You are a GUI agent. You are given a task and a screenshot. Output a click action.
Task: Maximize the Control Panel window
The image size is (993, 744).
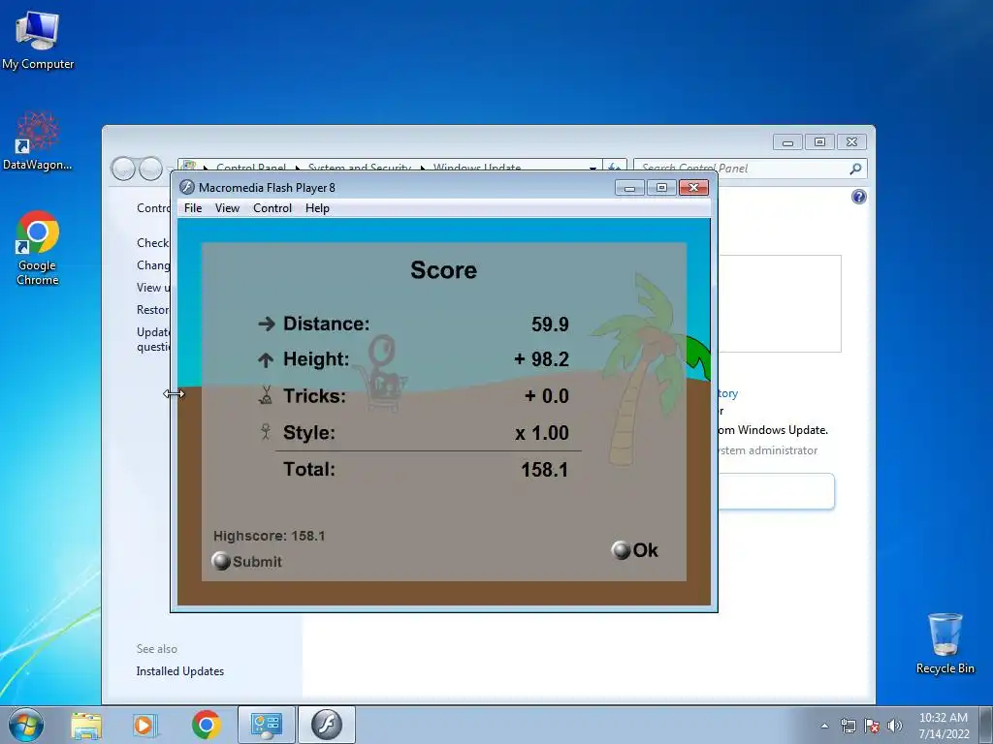tap(819, 142)
